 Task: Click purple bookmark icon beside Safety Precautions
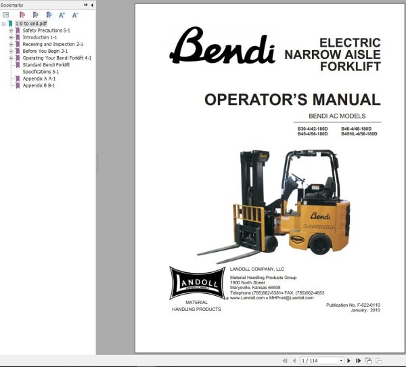(18, 30)
